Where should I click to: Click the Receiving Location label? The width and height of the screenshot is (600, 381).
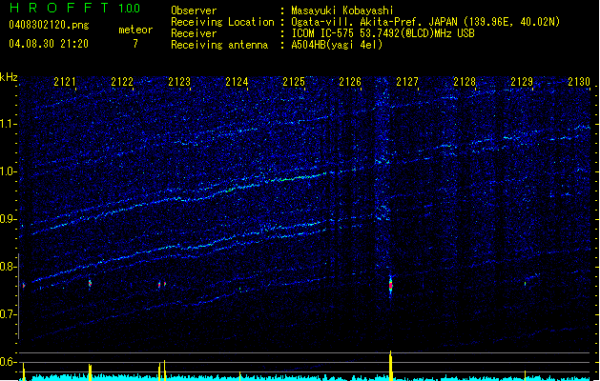click(222, 22)
